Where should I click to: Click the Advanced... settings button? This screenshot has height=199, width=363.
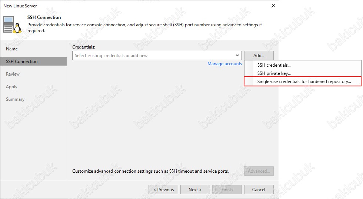[x=259, y=171]
